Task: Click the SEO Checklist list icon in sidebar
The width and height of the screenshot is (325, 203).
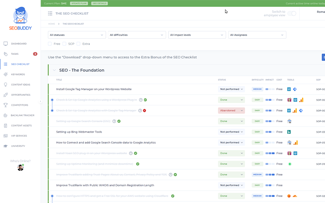Action: tap(6, 64)
